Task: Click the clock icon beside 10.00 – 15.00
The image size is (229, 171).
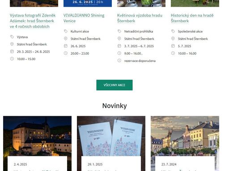Action: (12, 59)
